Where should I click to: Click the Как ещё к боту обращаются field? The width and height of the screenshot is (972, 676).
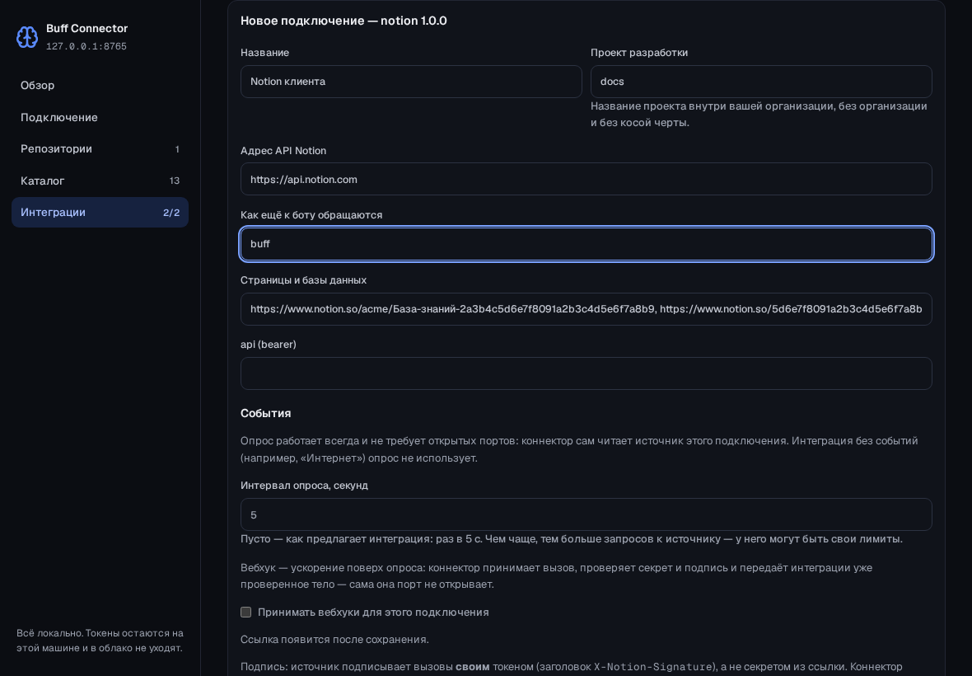coord(586,244)
